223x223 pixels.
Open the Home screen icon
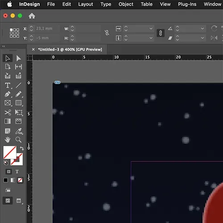tap(32, 16)
